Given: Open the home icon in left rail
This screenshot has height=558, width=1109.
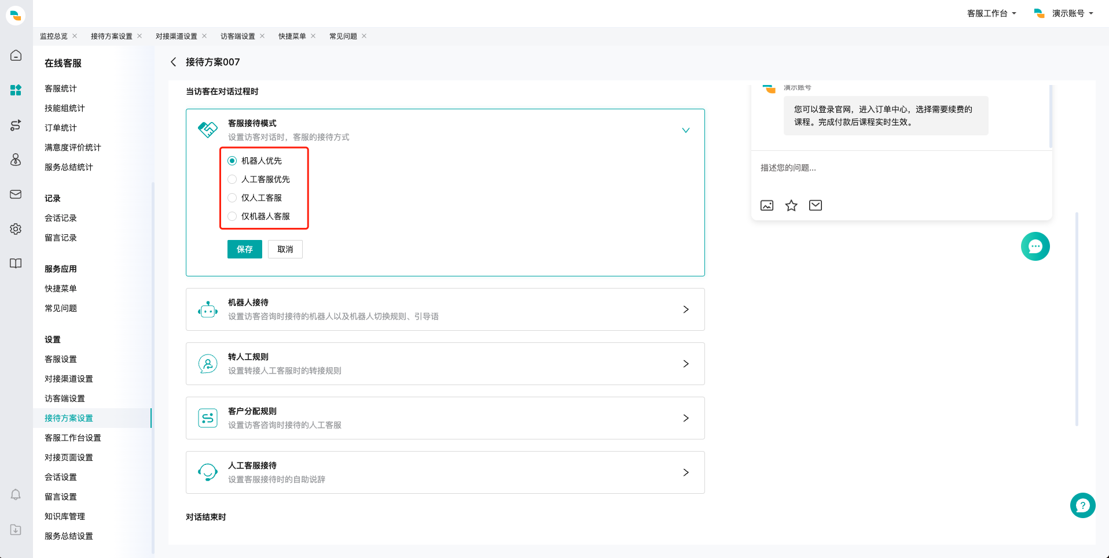Looking at the screenshot, I should click(x=16, y=56).
